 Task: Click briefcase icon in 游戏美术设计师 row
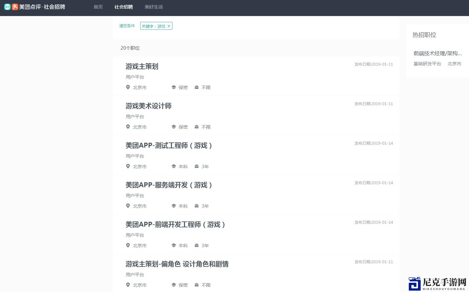(196, 127)
